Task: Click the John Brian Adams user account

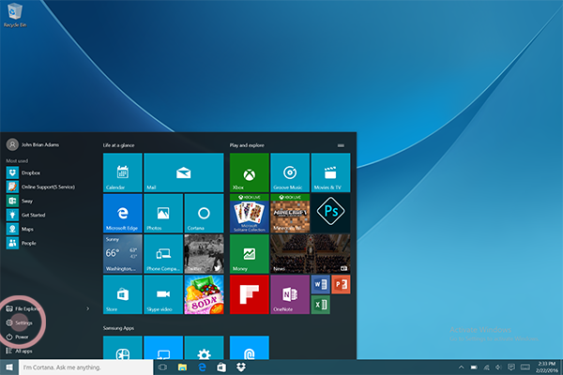Action: point(32,144)
